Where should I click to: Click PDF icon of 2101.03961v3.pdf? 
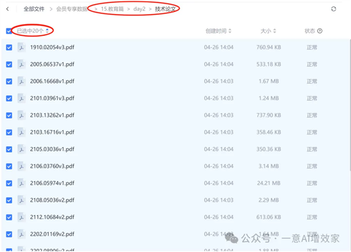click(x=22, y=98)
